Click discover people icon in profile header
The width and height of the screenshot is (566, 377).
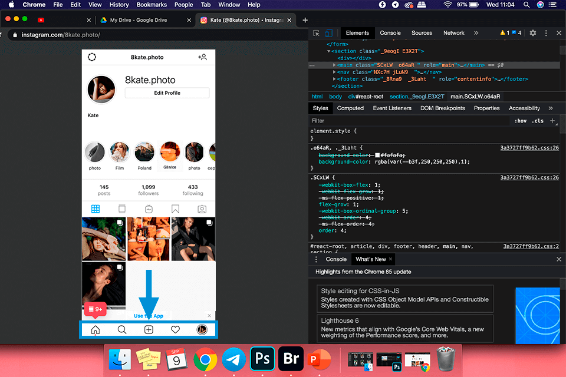(202, 57)
